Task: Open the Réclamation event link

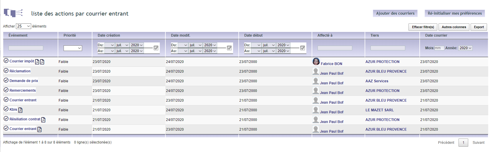Action: click(x=20, y=71)
